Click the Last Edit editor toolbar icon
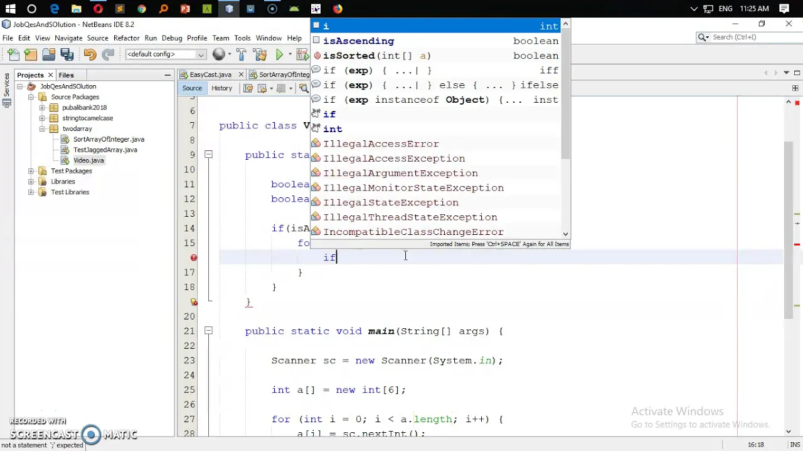Image resolution: width=803 pixels, height=451 pixels. [x=248, y=88]
